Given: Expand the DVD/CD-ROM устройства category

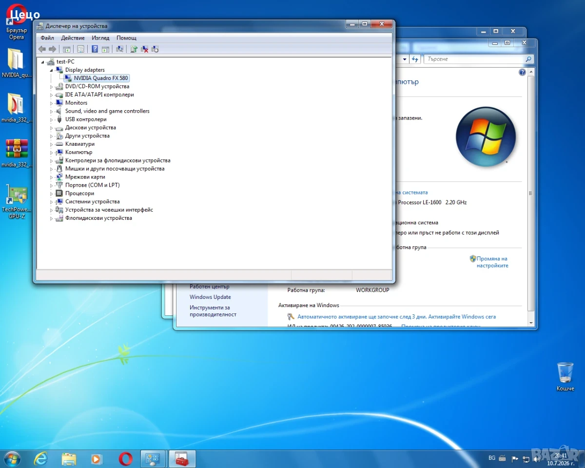Looking at the screenshot, I should pos(52,87).
